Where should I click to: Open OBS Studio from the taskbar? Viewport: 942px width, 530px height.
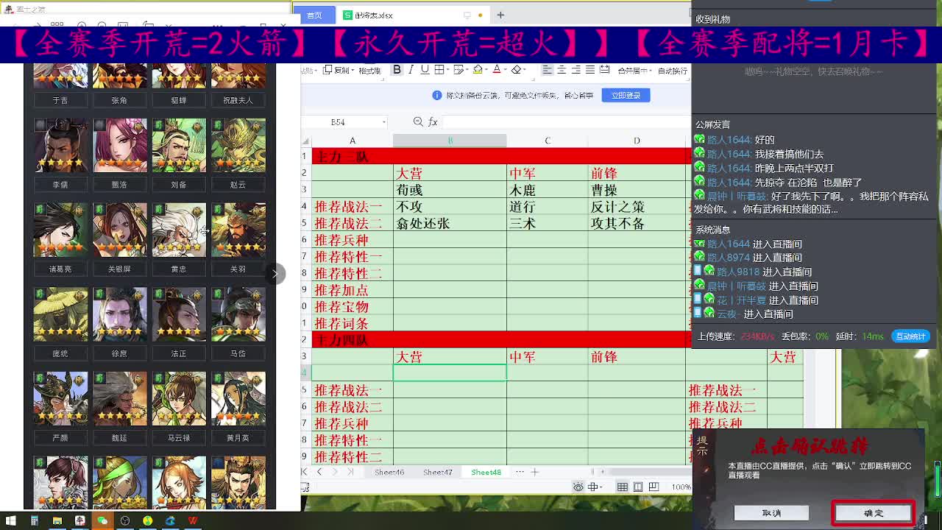coord(125,521)
